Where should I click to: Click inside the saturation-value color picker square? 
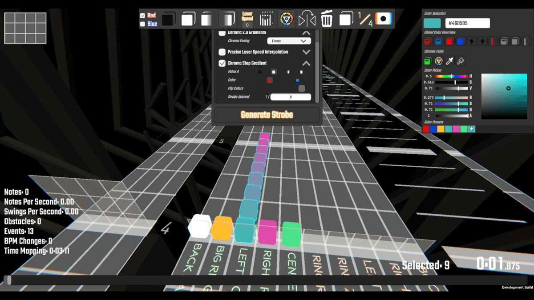coord(504,96)
